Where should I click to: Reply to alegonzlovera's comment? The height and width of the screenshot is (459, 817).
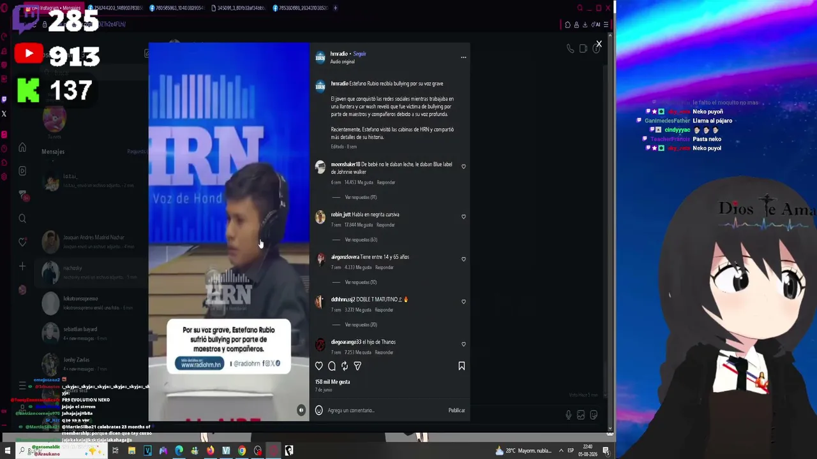pos(384,267)
